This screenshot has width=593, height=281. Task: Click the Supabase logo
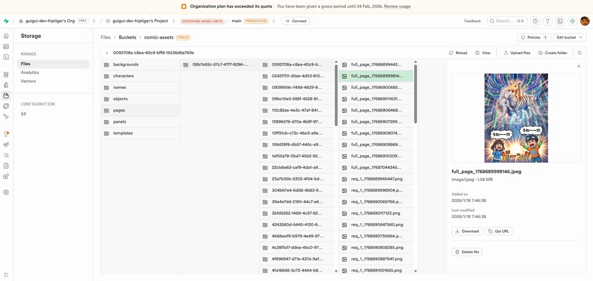coord(6,21)
